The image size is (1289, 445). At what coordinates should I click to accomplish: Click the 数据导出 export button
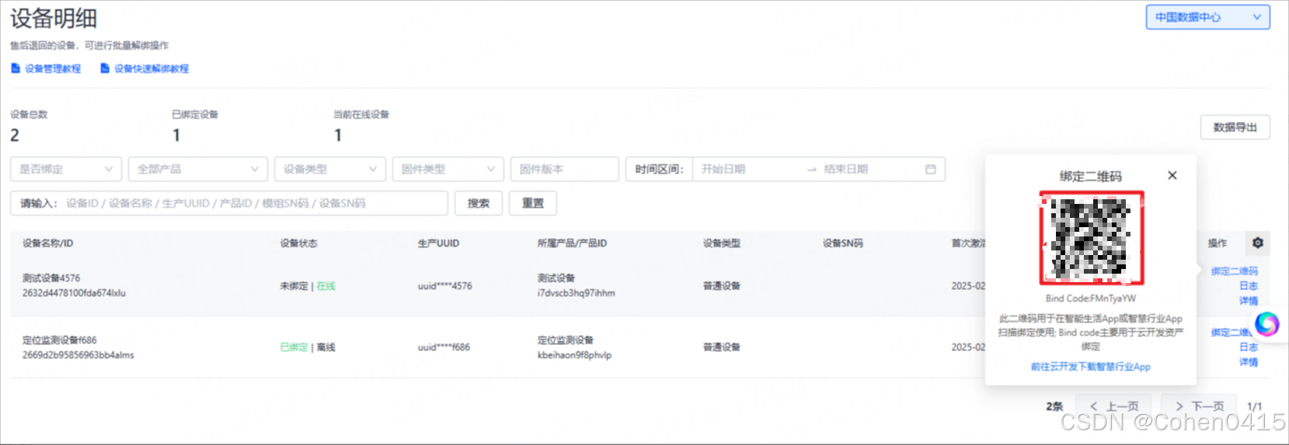[x=1235, y=127]
